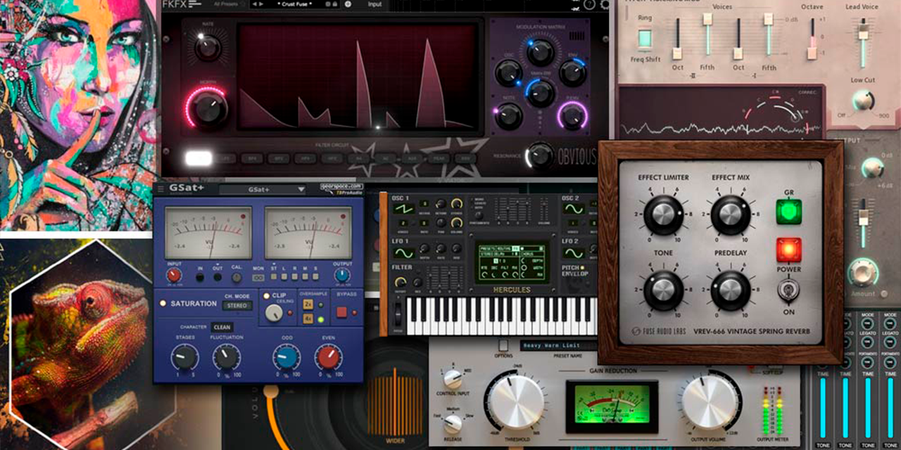This screenshot has width=901, height=450.
Task: Click the FKFX logo on the Obvious plugin
Action: point(173,4)
